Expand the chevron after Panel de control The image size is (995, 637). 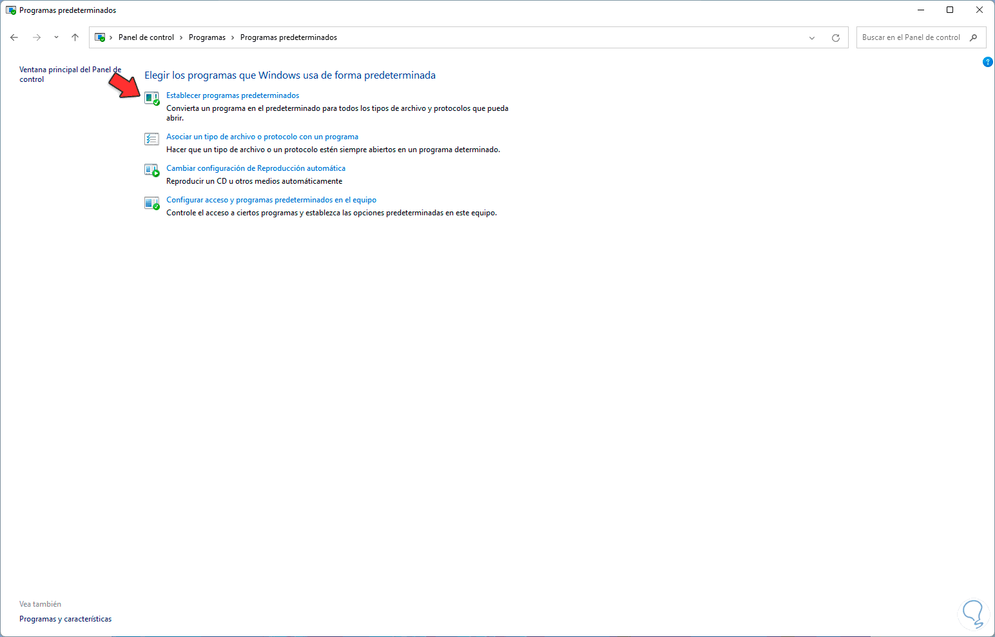click(181, 37)
